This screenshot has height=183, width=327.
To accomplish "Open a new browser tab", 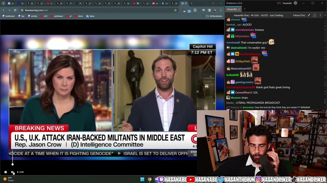I will point(191,3).
